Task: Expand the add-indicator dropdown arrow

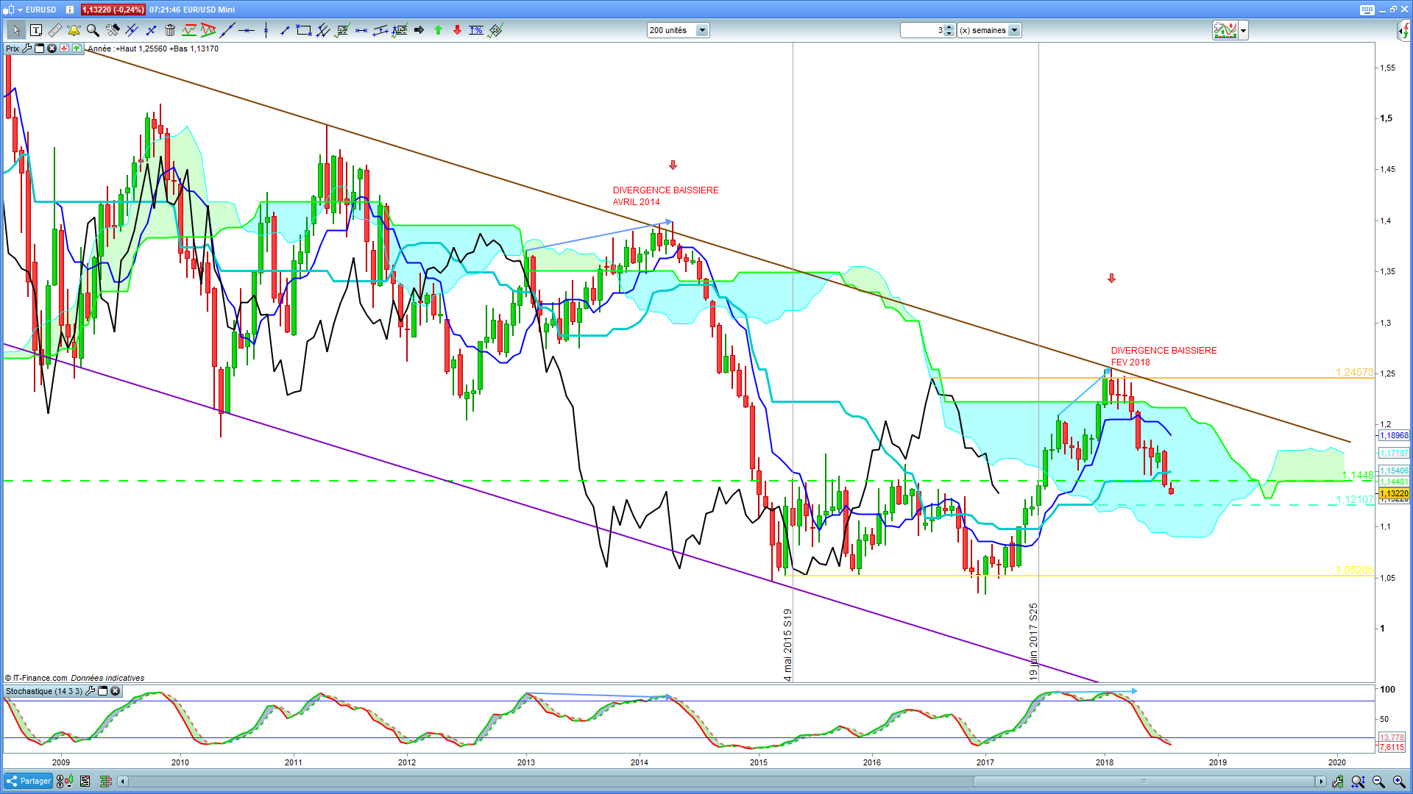Action: coord(1244,30)
